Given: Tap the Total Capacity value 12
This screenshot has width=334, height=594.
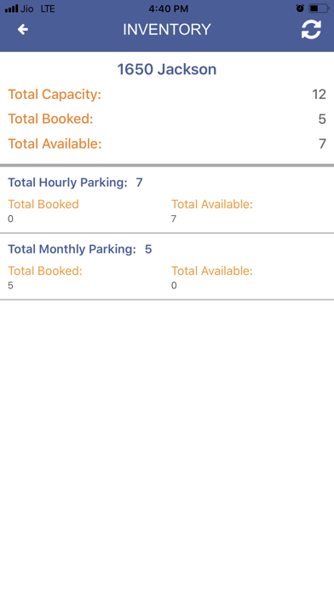Looking at the screenshot, I should (319, 95).
